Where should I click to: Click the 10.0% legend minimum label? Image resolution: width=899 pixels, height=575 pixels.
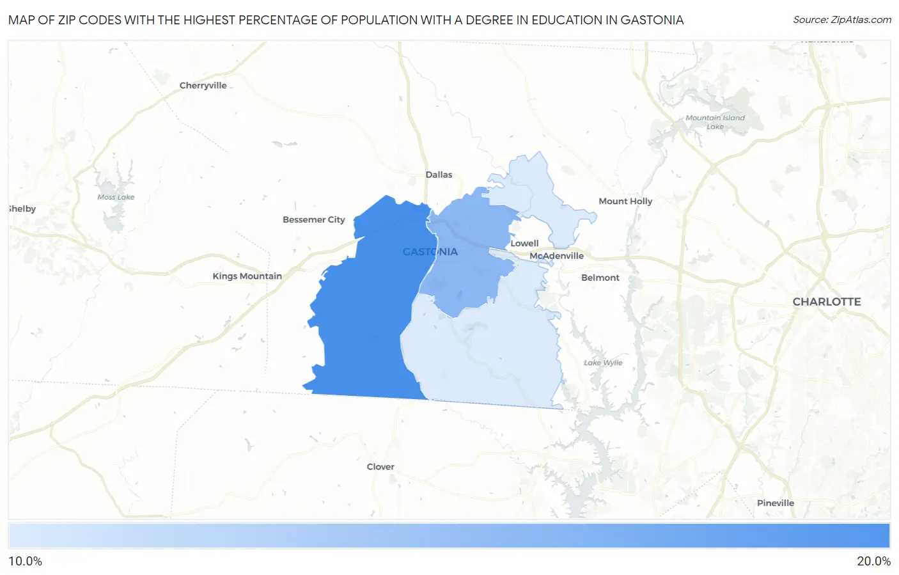click(25, 561)
